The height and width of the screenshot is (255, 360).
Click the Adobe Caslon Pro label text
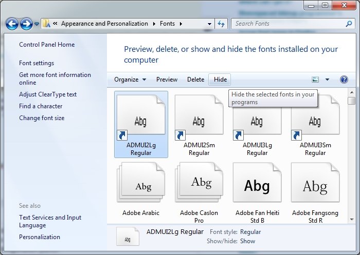click(199, 217)
